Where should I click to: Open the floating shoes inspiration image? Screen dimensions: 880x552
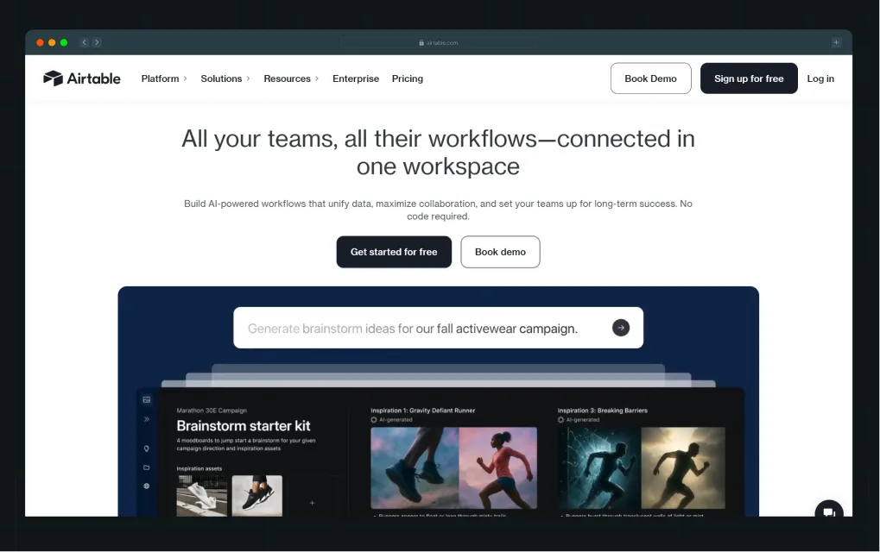415,468
